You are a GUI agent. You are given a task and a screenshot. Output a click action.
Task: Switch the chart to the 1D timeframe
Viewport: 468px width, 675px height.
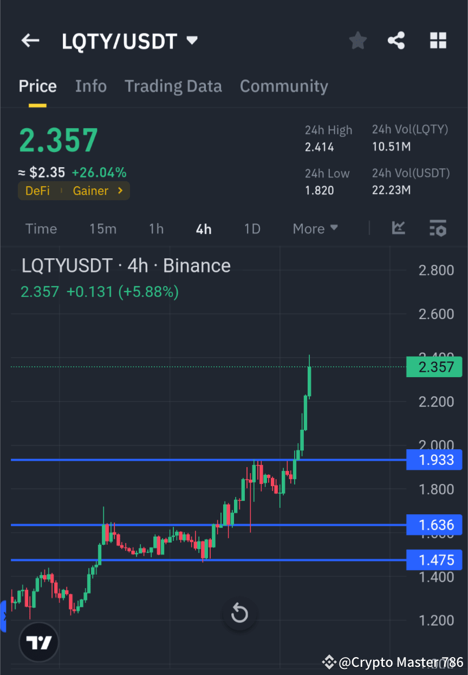tap(252, 228)
